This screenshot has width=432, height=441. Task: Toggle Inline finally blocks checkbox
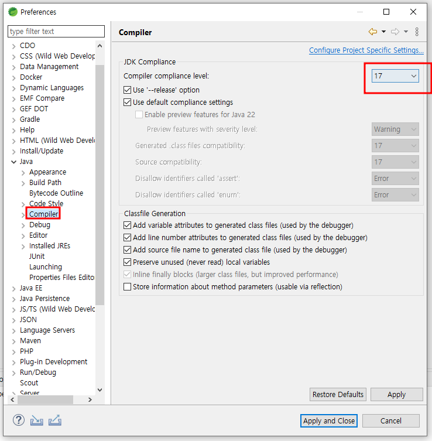click(x=128, y=275)
